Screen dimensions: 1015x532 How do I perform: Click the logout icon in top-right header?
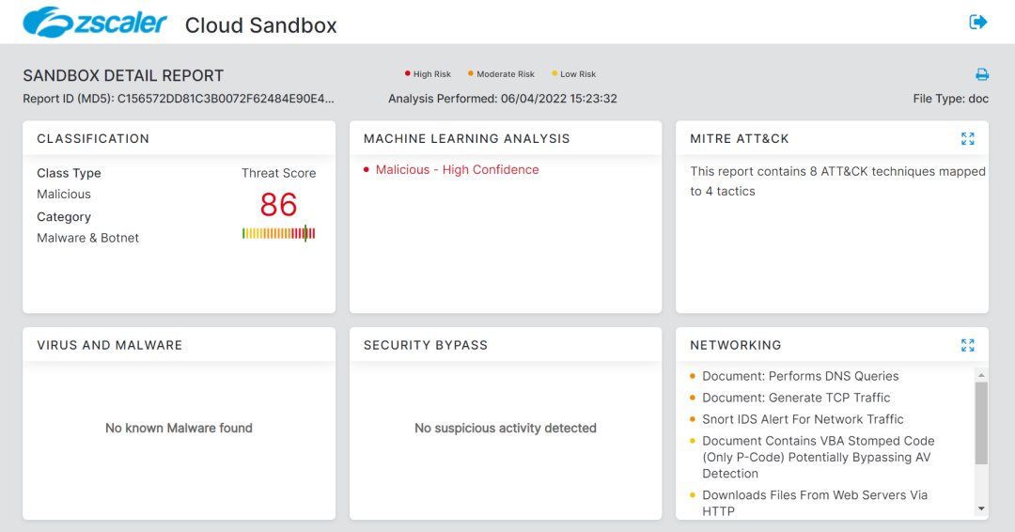click(978, 22)
